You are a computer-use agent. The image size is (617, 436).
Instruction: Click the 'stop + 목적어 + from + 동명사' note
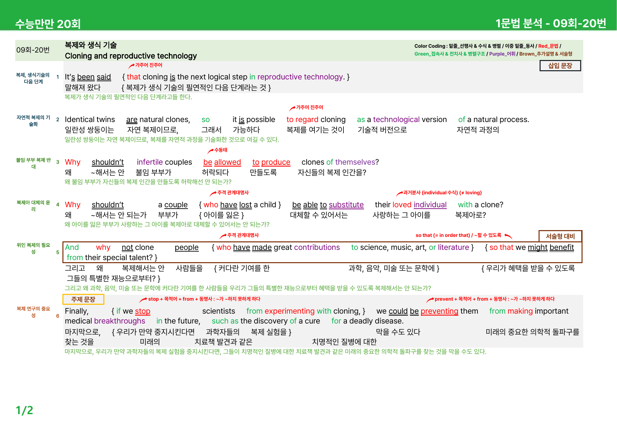pos(204,299)
